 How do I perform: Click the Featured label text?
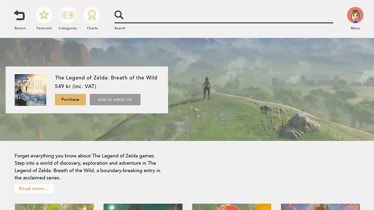[x=44, y=28]
